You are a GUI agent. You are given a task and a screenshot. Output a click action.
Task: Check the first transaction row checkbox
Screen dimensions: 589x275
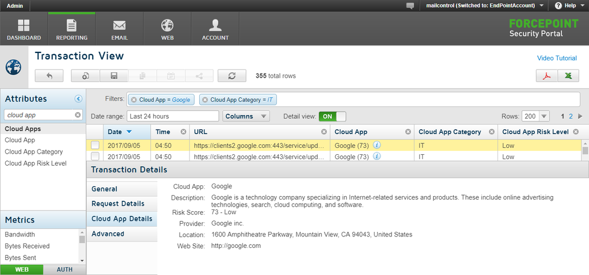95,145
